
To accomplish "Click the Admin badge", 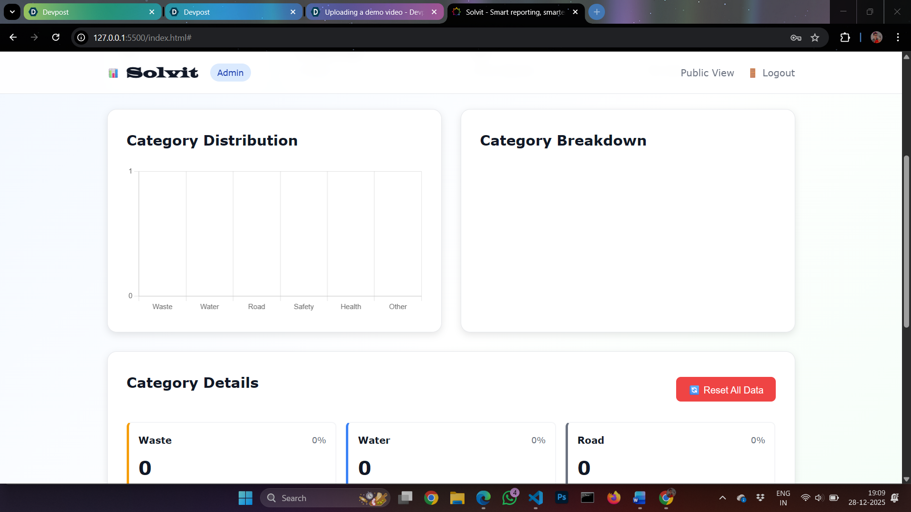I will tap(230, 73).
